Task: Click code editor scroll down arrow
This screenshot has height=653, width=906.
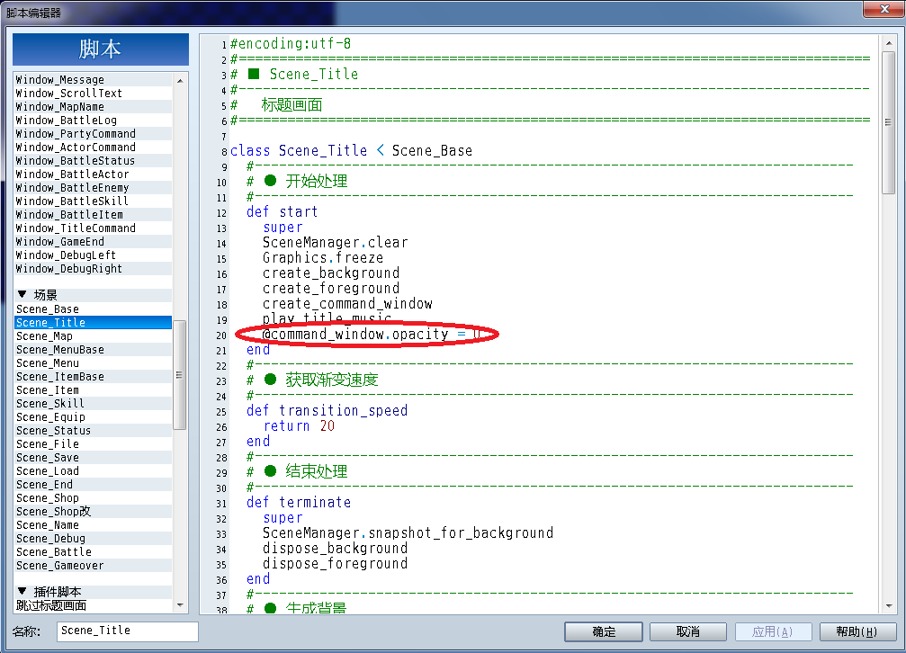Action: click(x=888, y=605)
